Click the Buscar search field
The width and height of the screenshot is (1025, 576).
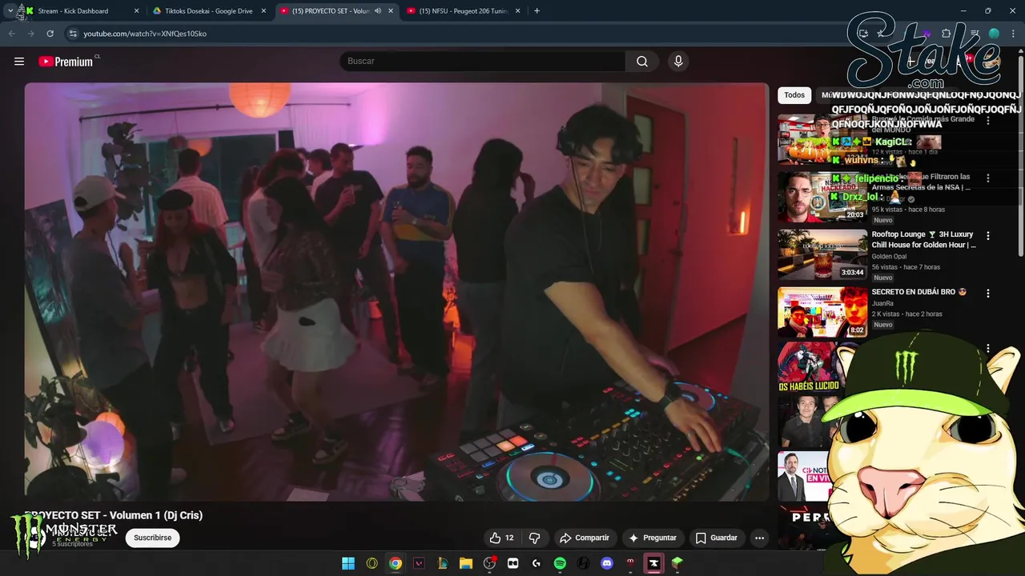tap(483, 62)
